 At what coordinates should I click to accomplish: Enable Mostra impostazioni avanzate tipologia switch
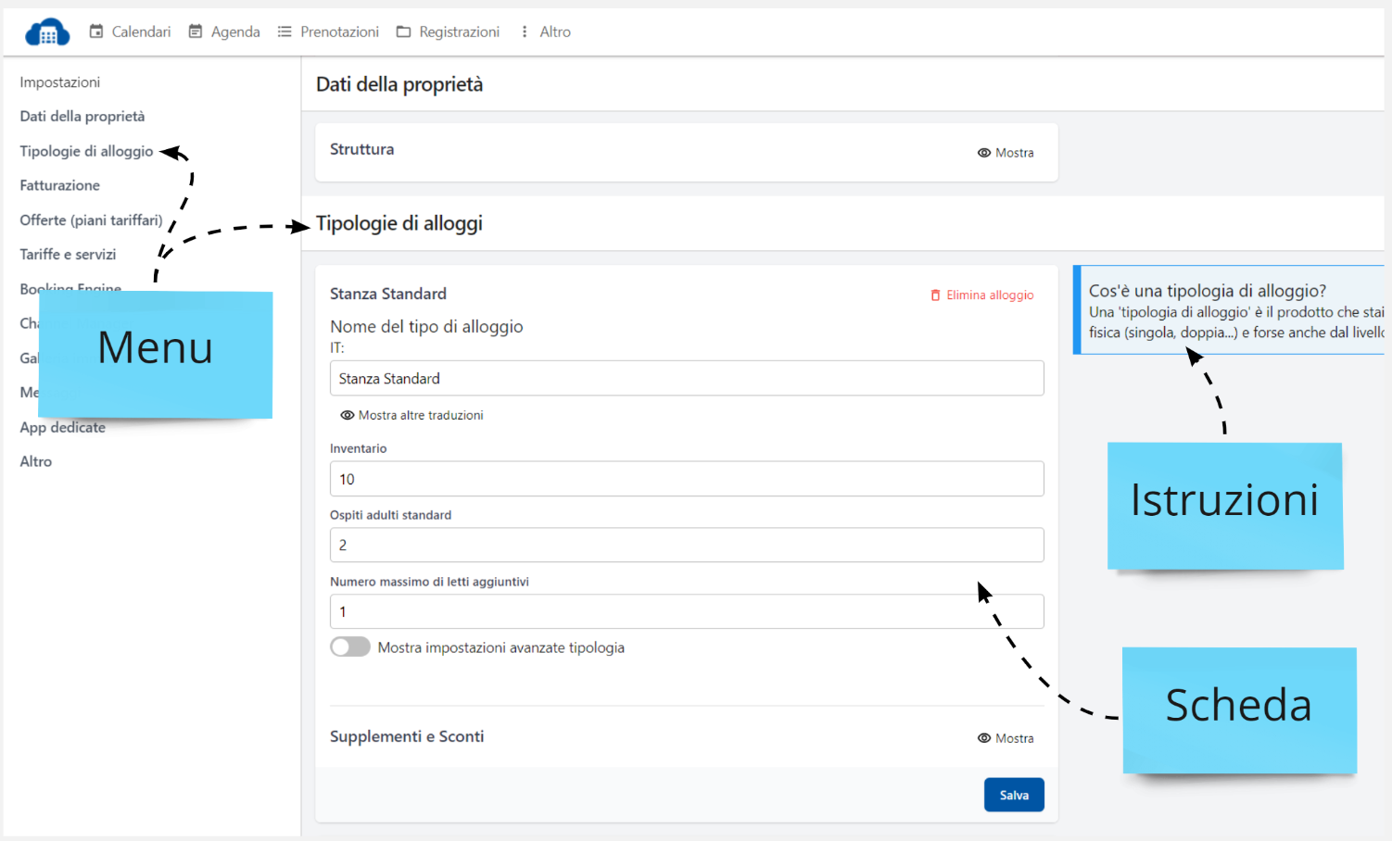click(350, 647)
